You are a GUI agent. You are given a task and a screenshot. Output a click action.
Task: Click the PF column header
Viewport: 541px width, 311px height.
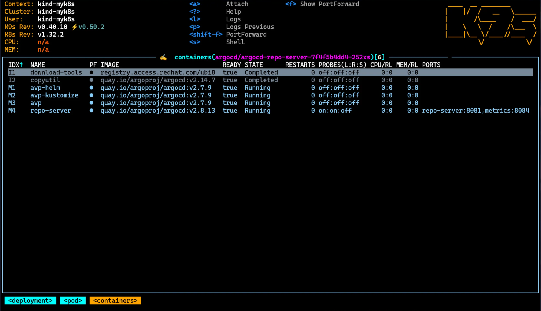click(93, 65)
